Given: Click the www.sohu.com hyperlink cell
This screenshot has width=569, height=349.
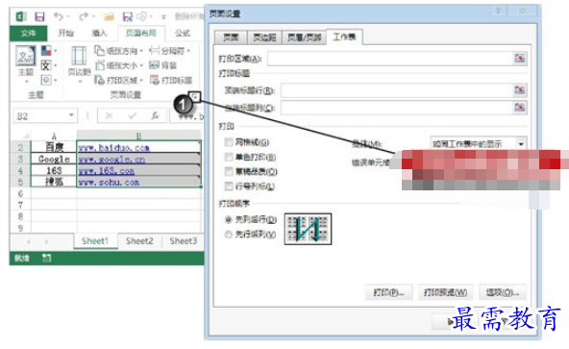Looking at the screenshot, I should click(x=139, y=182).
